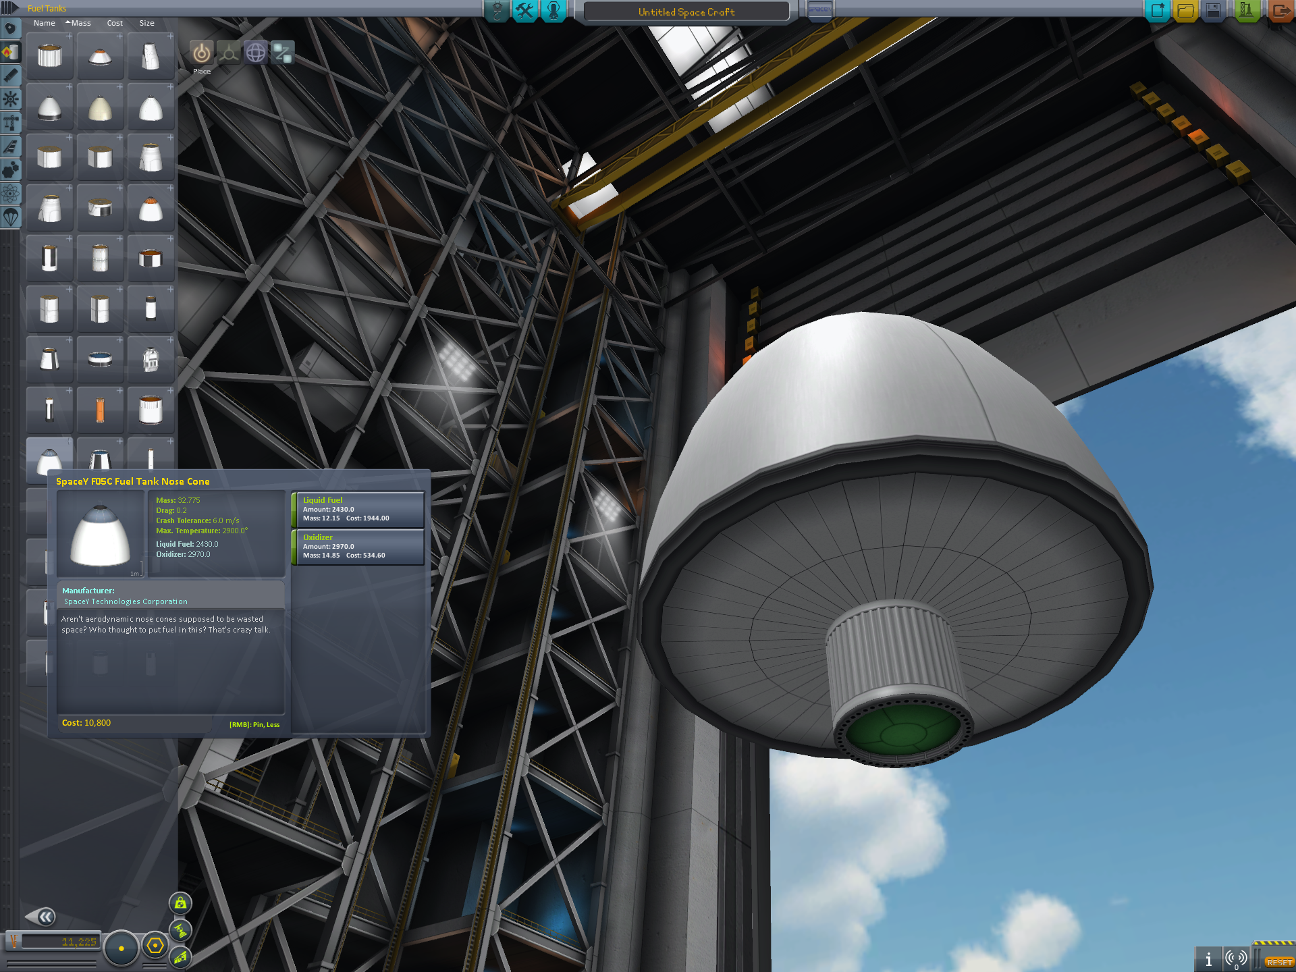The height and width of the screenshot is (972, 1296).
Task: Open the info button at bottom right
Action: [x=1208, y=959]
